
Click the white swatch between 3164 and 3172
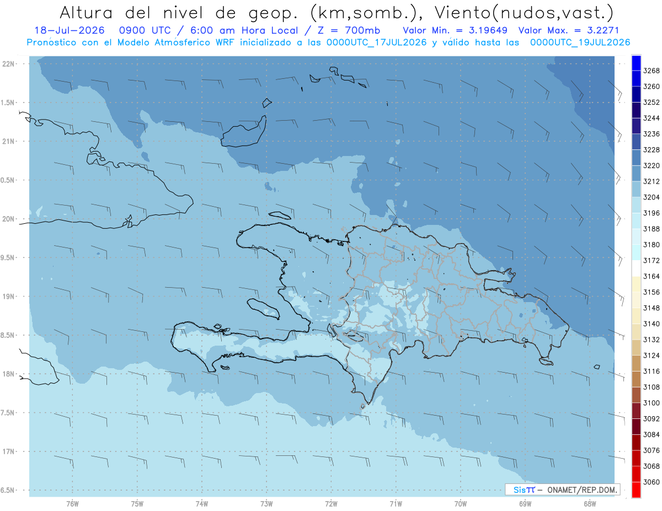pos(636,268)
